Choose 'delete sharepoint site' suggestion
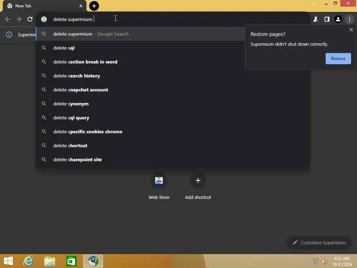The width and height of the screenshot is (357, 268). point(173,159)
